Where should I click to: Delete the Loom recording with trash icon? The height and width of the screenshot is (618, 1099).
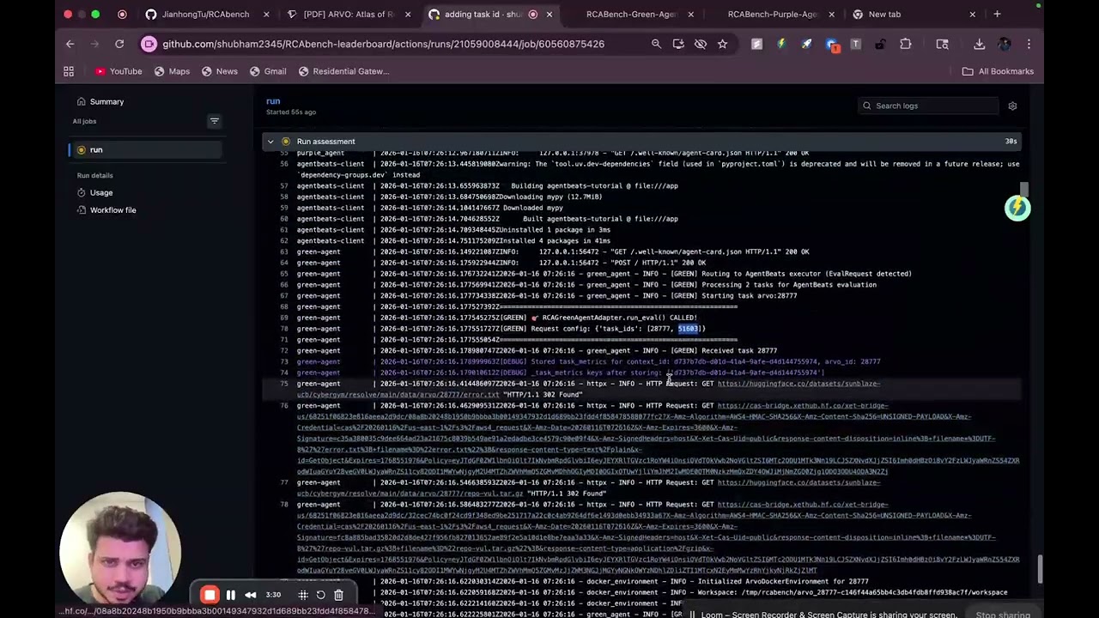tap(338, 595)
